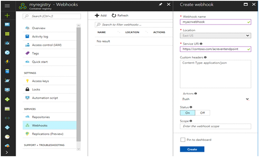Viewport: 259px width, 157px height.
Task: Click the Enter the webhook scope field
Action: [215, 126]
